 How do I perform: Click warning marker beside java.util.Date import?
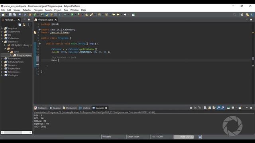point(35,33)
